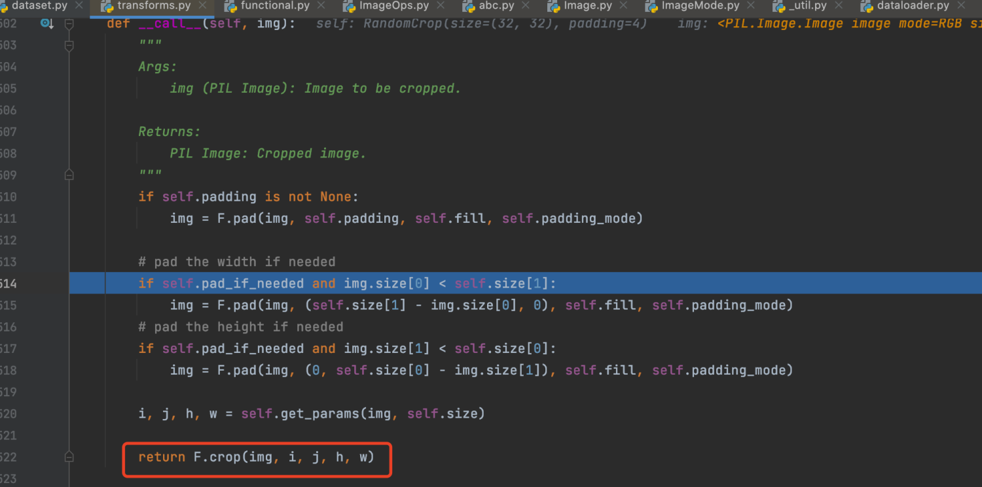Click the Python file icon on ImageMode.py tab

[x=651, y=7]
